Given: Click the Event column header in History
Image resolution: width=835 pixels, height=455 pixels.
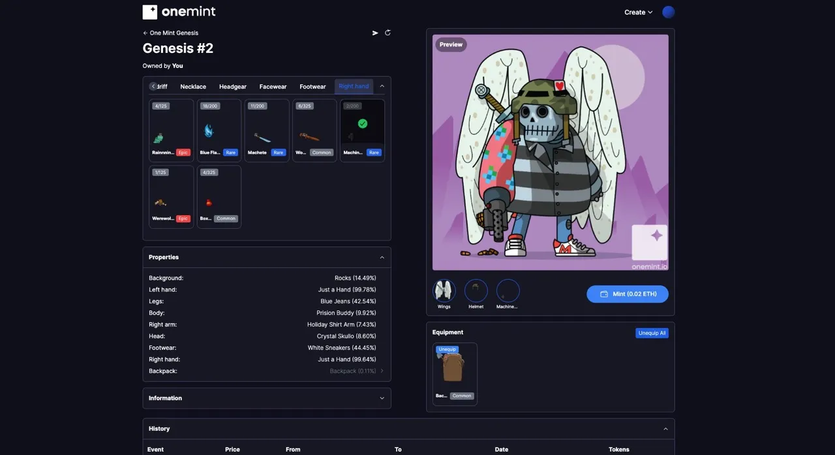Looking at the screenshot, I should pyautogui.click(x=155, y=449).
